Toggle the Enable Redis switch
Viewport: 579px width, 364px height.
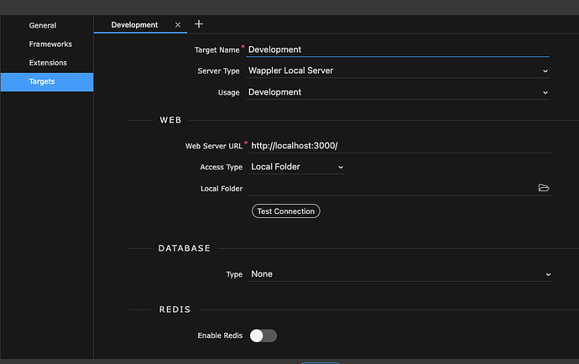click(263, 335)
